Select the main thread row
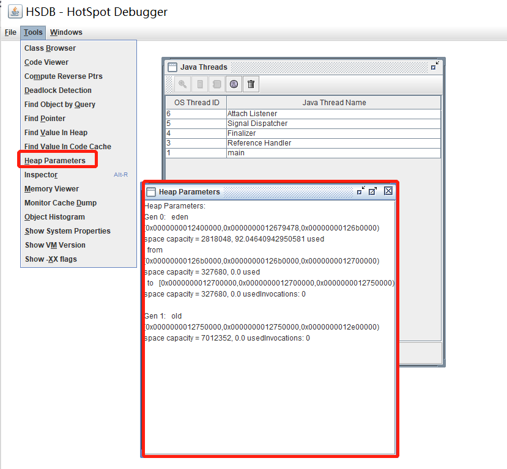Image resolution: width=507 pixels, height=469 pixels. 303,153
